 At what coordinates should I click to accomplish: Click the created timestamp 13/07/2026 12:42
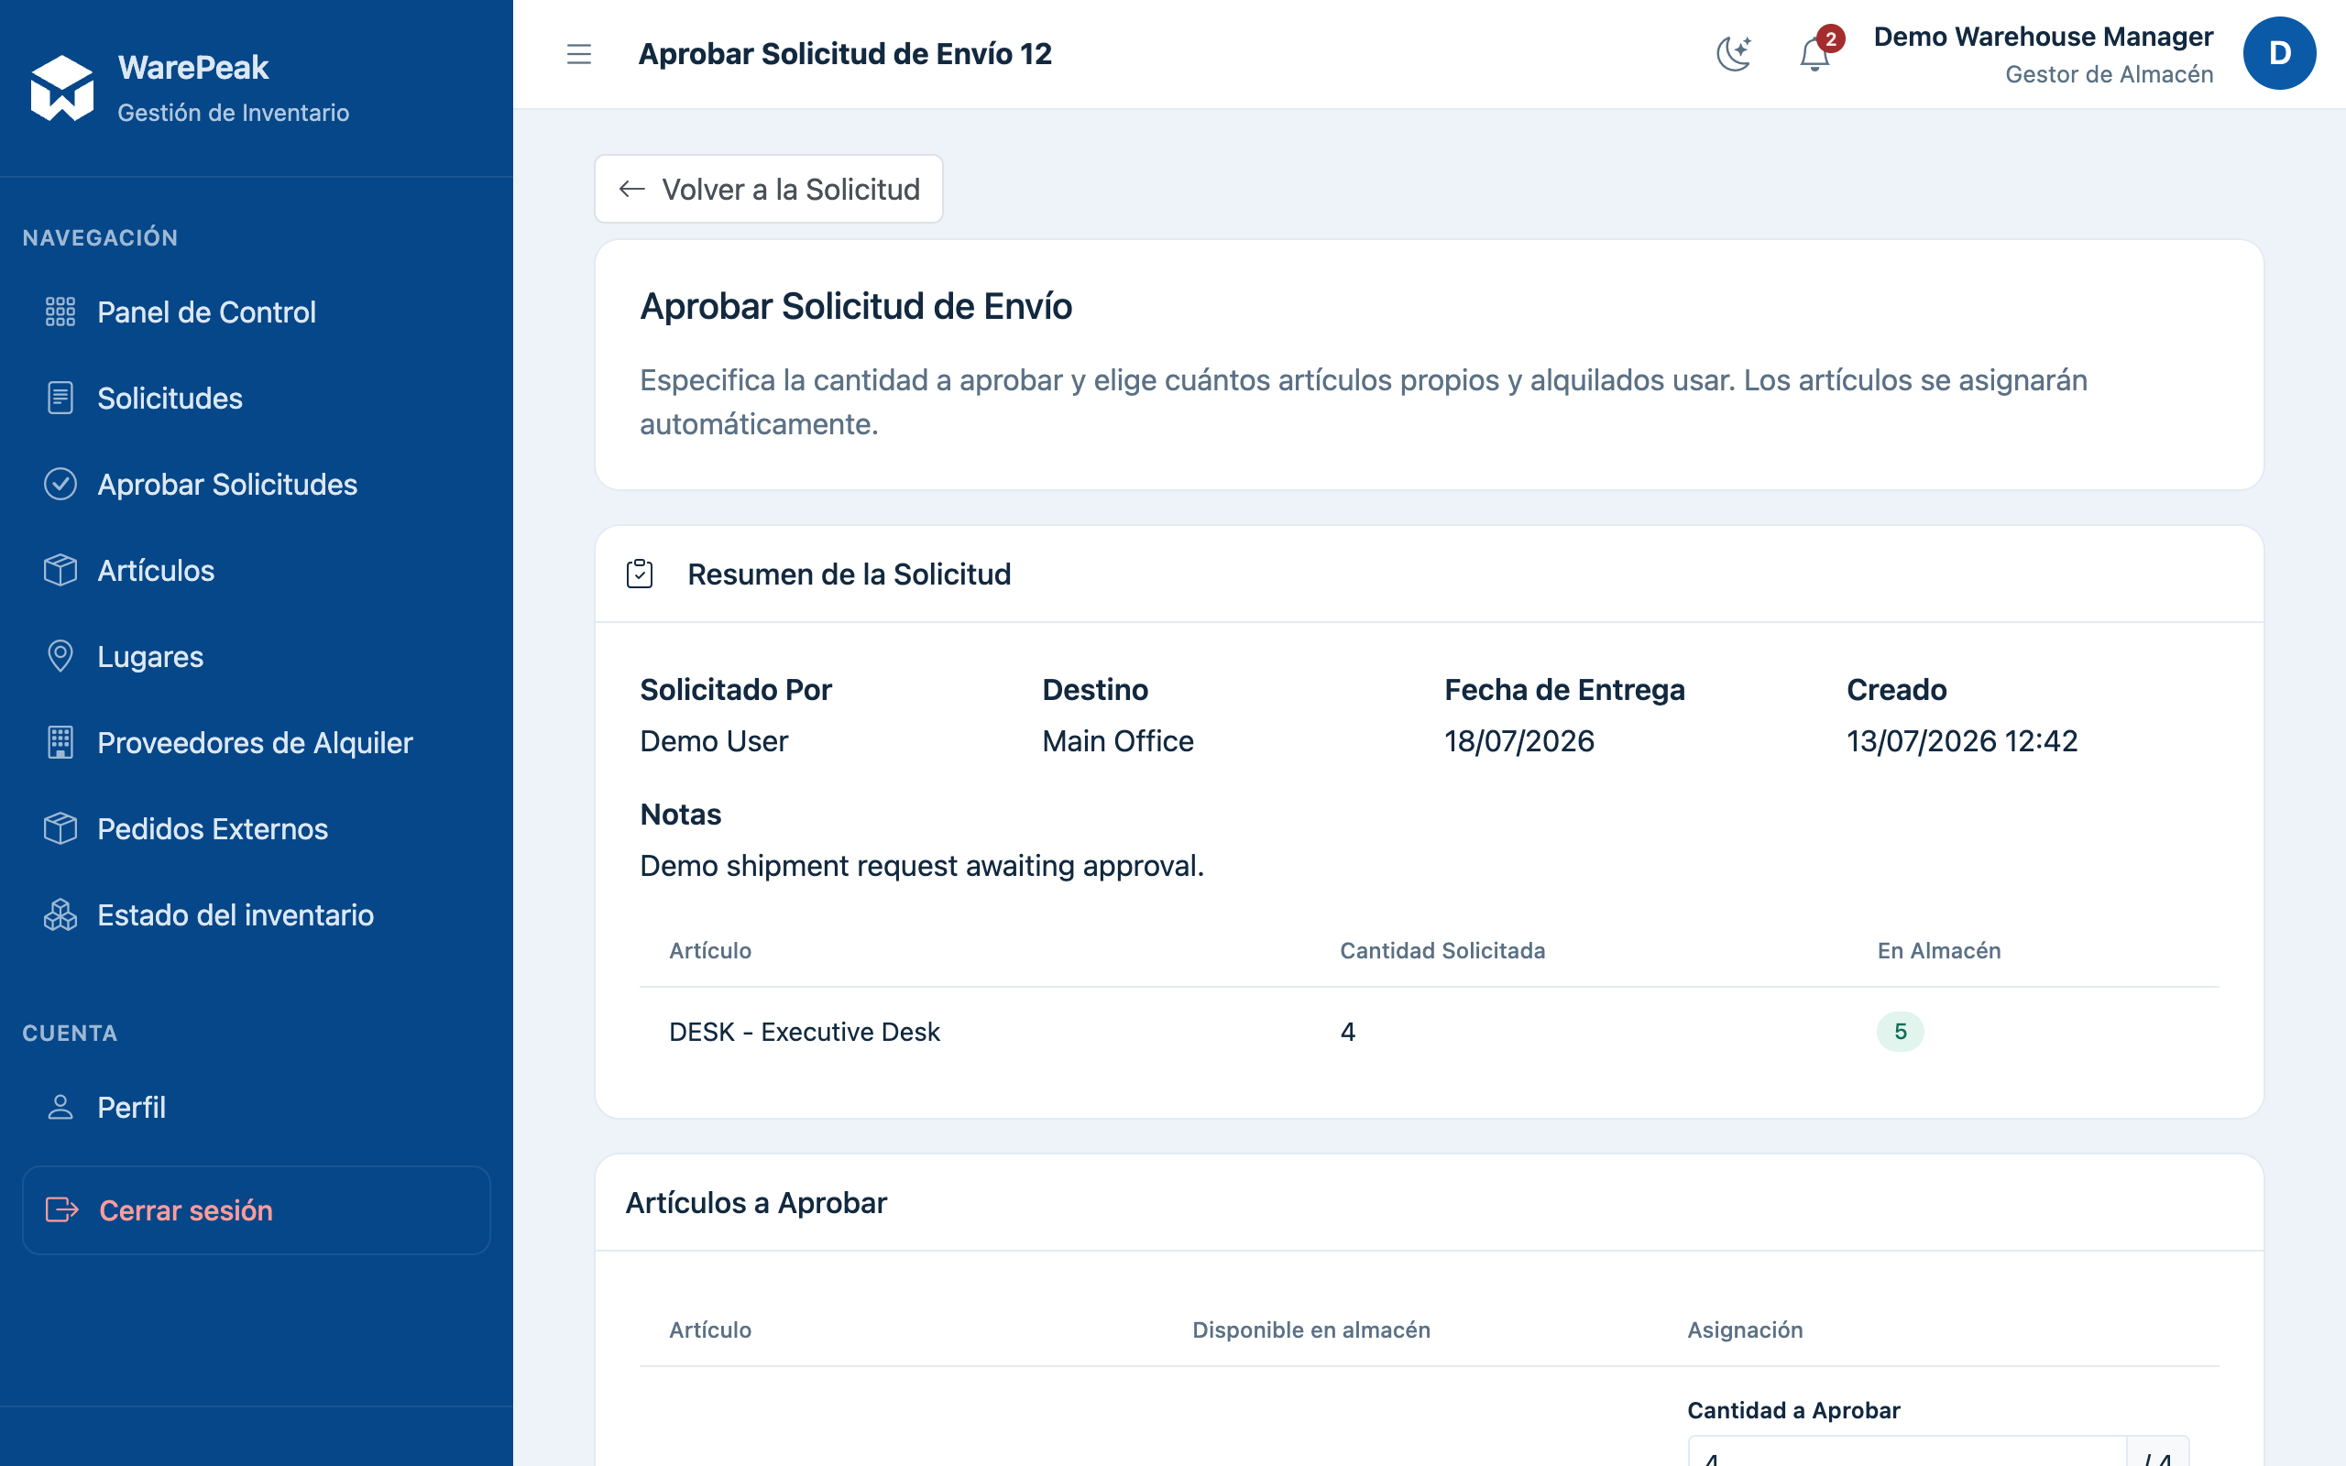point(1962,740)
